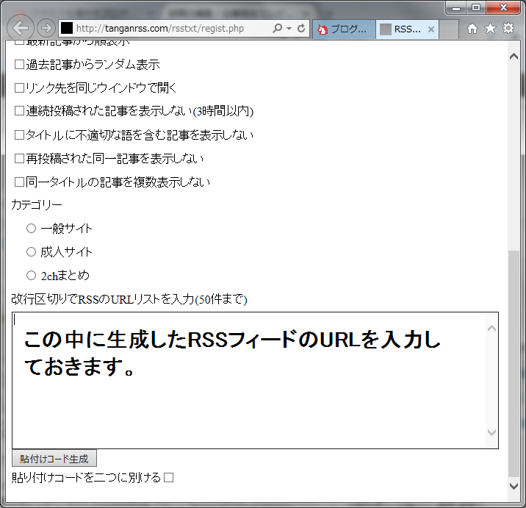This screenshot has height=508, width=526.
Task: Close the RSS... tab
Action: click(x=431, y=29)
